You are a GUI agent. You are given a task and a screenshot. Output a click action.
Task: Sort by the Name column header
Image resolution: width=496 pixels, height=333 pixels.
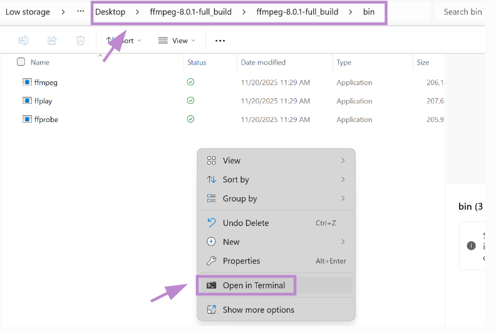coord(40,63)
